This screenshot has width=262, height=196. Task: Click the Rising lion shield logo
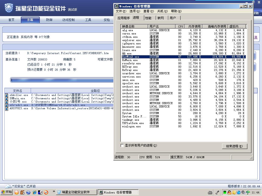tap(9, 8)
